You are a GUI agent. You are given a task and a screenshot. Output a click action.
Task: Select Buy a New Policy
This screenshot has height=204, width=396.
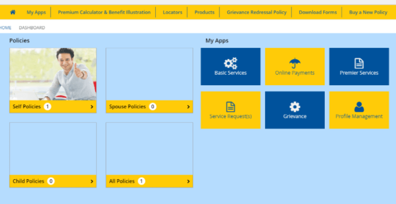coord(368,12)
